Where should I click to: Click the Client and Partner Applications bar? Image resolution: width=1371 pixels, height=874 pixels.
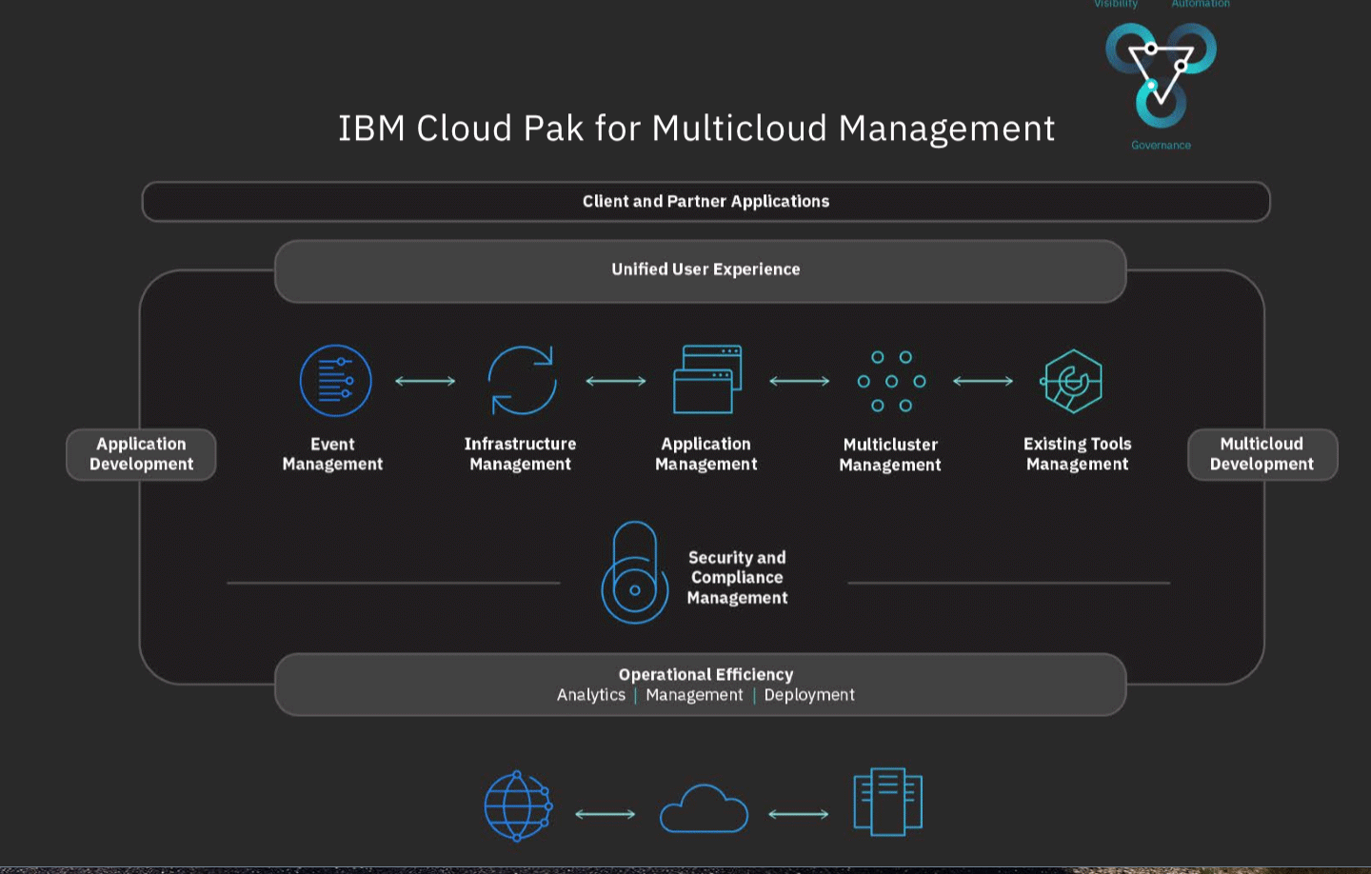(705, 202)
